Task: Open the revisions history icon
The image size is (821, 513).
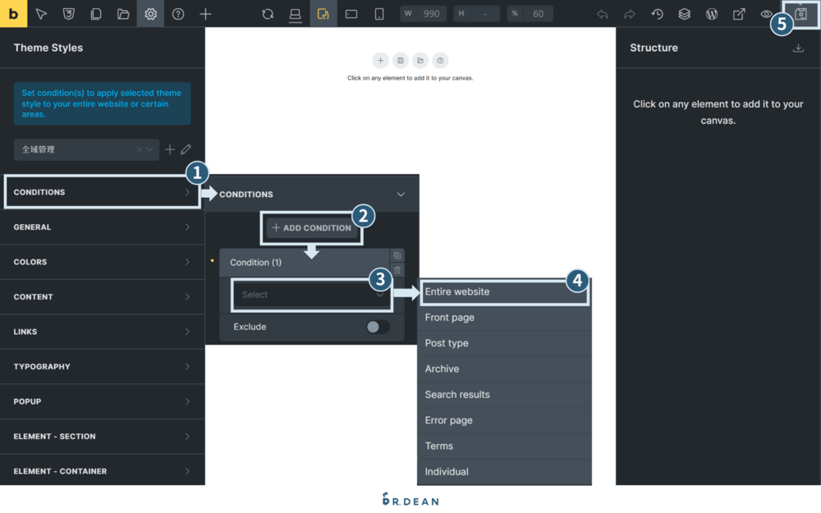Action: pyautogui.click(x=657, y=14)
